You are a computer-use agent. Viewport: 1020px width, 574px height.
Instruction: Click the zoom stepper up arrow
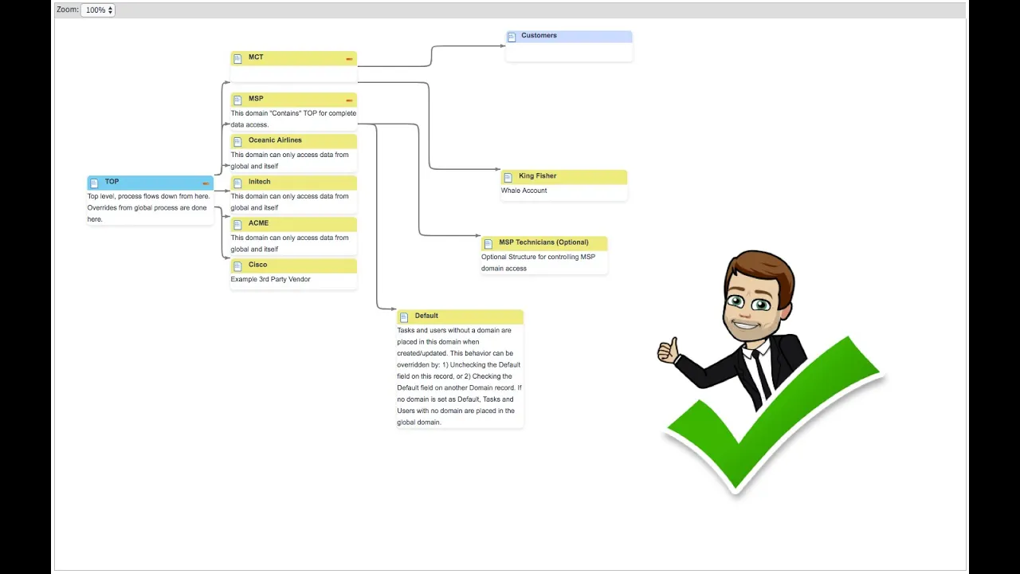click(x=109, y=7)
